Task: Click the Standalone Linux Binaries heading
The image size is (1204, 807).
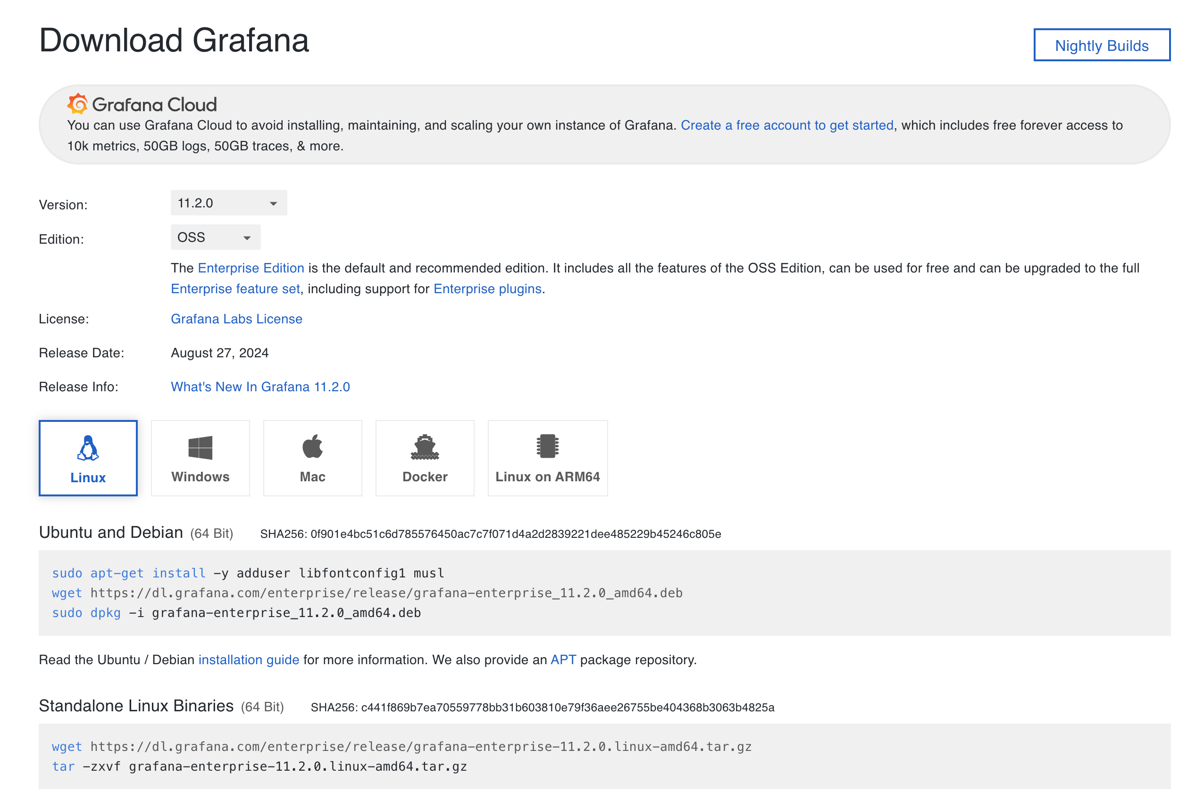Action: pos(136,706)
